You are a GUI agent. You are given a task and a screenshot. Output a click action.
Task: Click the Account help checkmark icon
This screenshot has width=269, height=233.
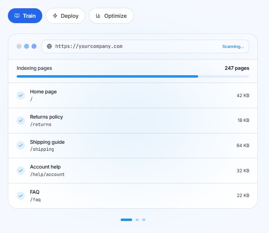coord(21,171)
